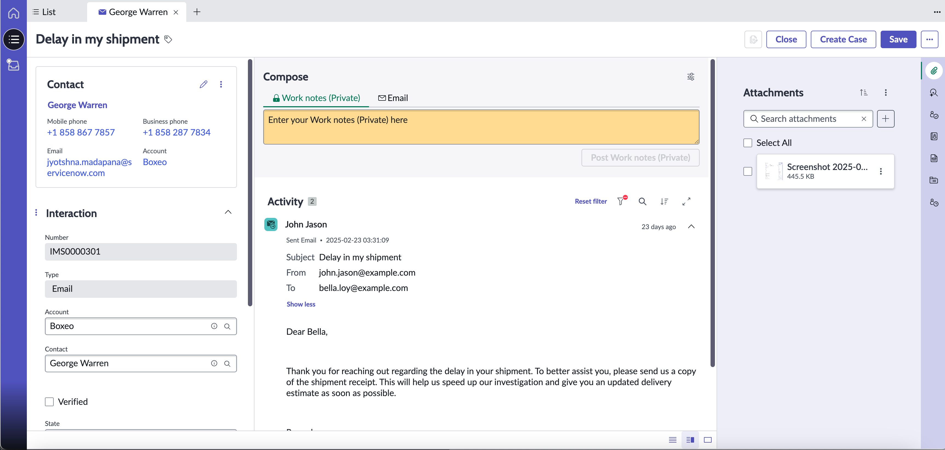Viewport: 945px width, 450px height.
Task: Click the Search attachments field
Action: [808, 119]
